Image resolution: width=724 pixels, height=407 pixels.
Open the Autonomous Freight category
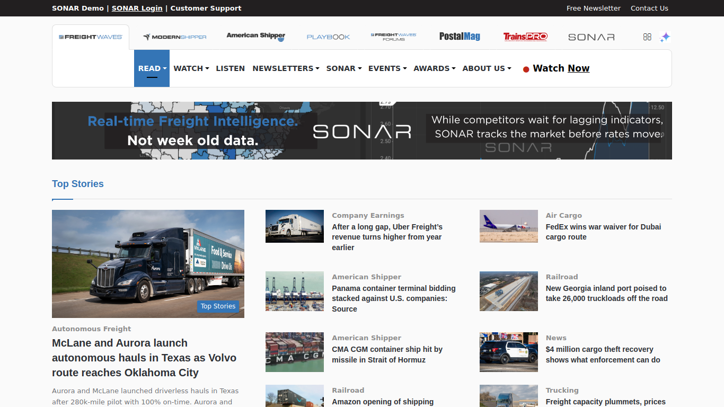91,329
